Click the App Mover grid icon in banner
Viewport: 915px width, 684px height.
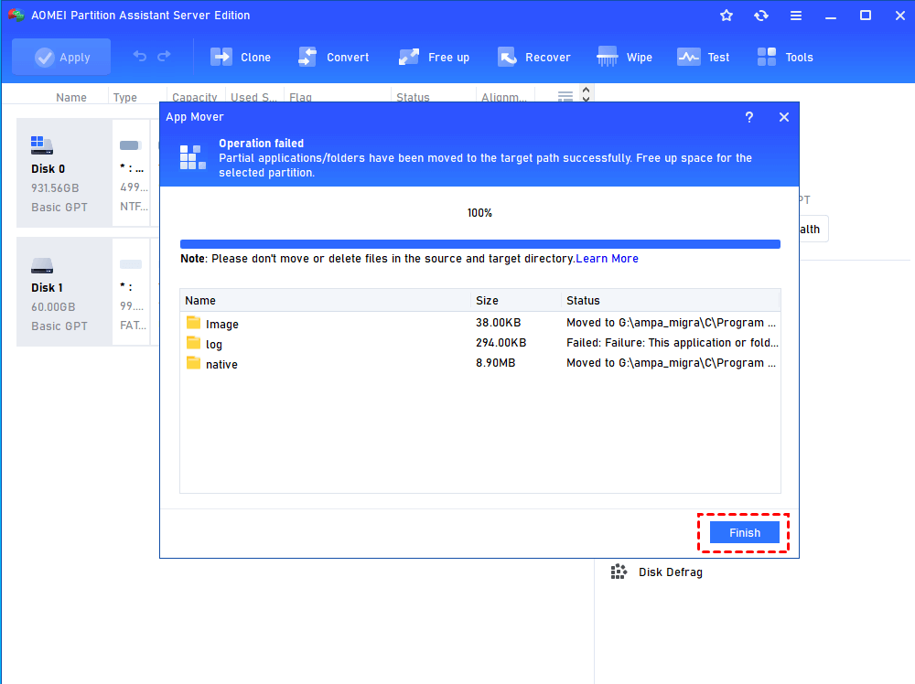[x=192, y=157]
